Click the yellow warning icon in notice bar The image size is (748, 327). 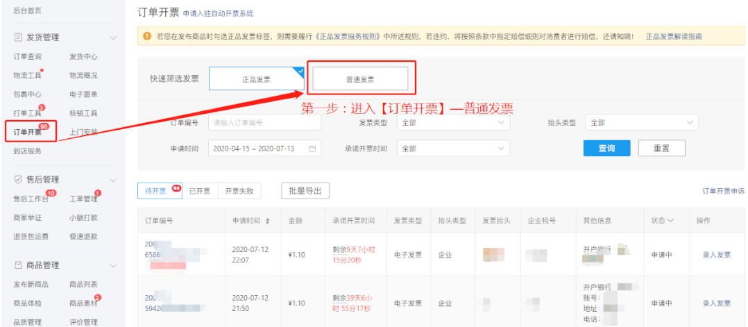147,36
